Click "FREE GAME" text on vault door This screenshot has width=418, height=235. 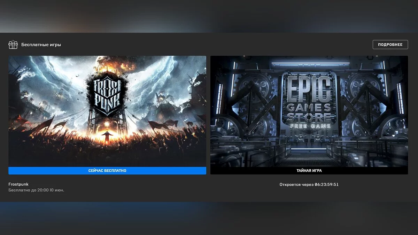click(x=309, y=127)
